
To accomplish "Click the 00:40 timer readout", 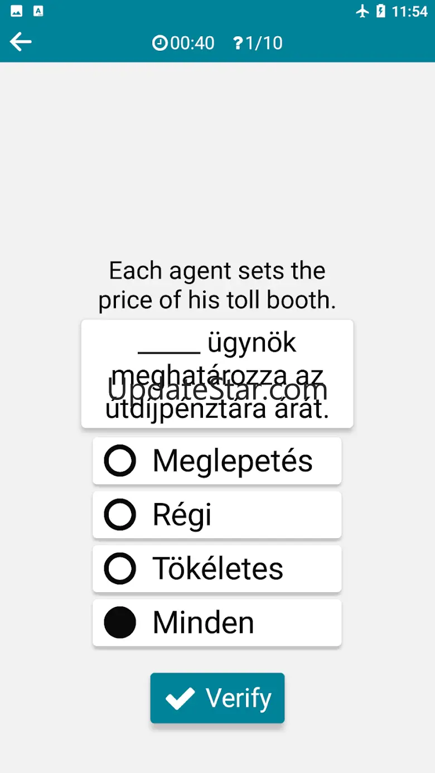I will (192, 43).
